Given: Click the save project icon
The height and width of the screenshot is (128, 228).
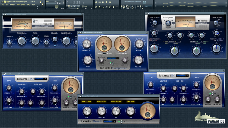Looking at the screenshot, I should (x=100, y=7).
